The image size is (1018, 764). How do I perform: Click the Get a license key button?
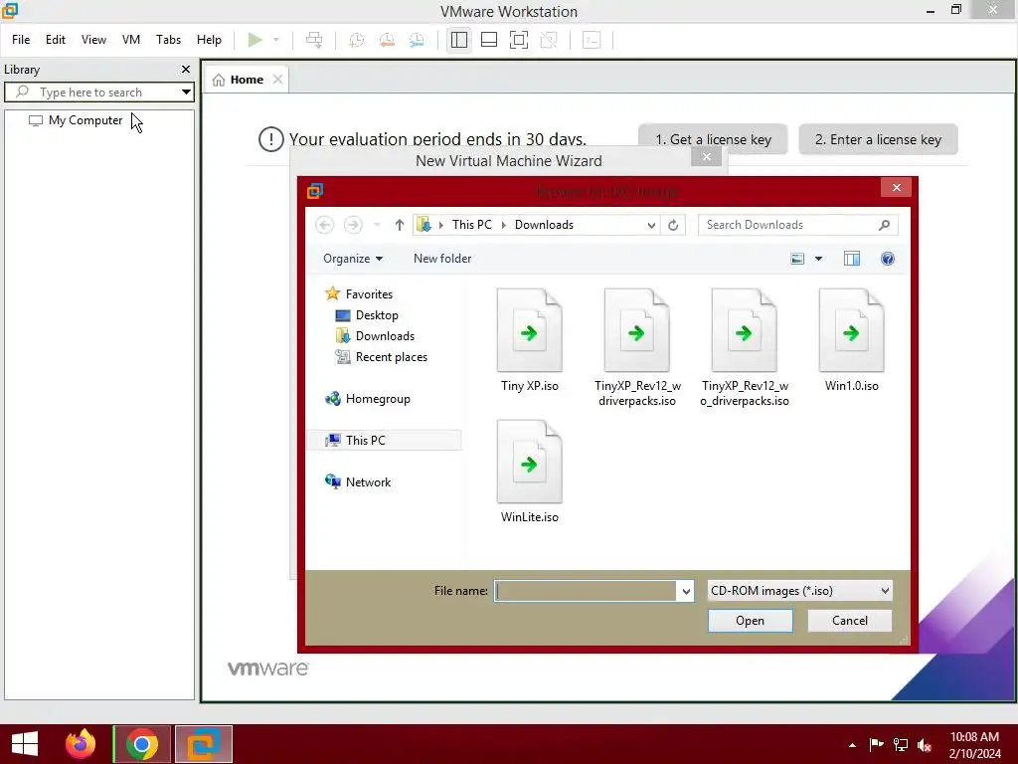713,139
